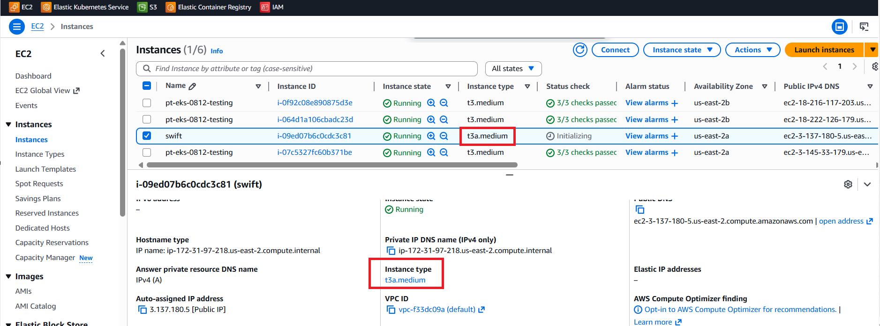Image resolution: width=880 pixels, height=326 pixels.
Task: Click the Info link beside Instances
Action: pos(217,51)
